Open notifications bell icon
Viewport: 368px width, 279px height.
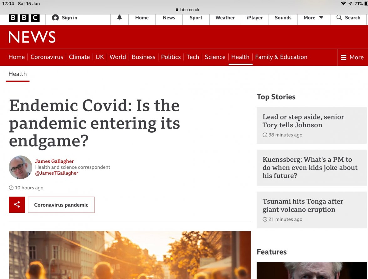click(x=120, y=18)
